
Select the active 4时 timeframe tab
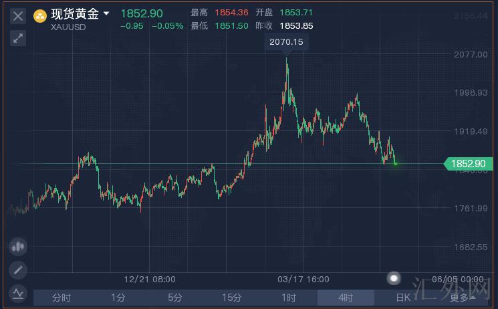[x=346, y=298]
